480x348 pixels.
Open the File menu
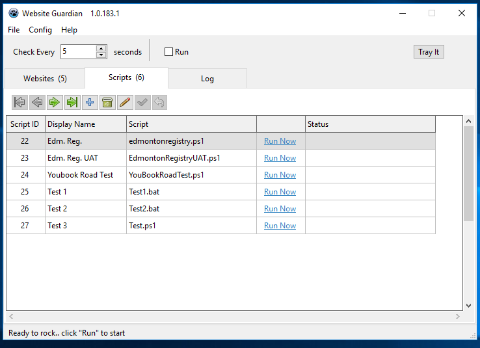click(x=14, y=30)
